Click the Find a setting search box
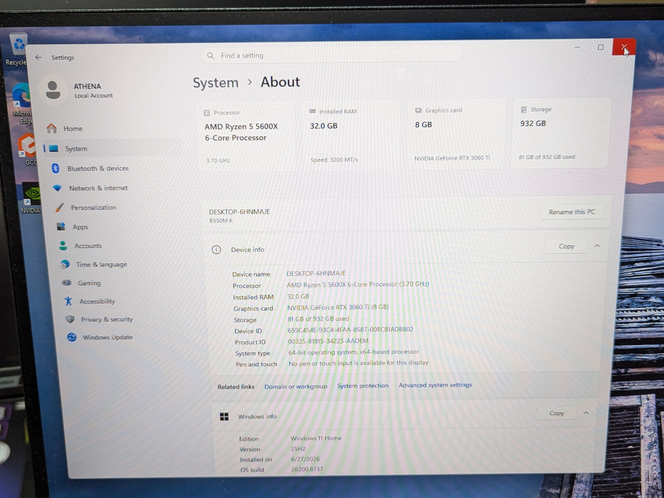This screenshot has width=664, height=498. click(331, 55)
